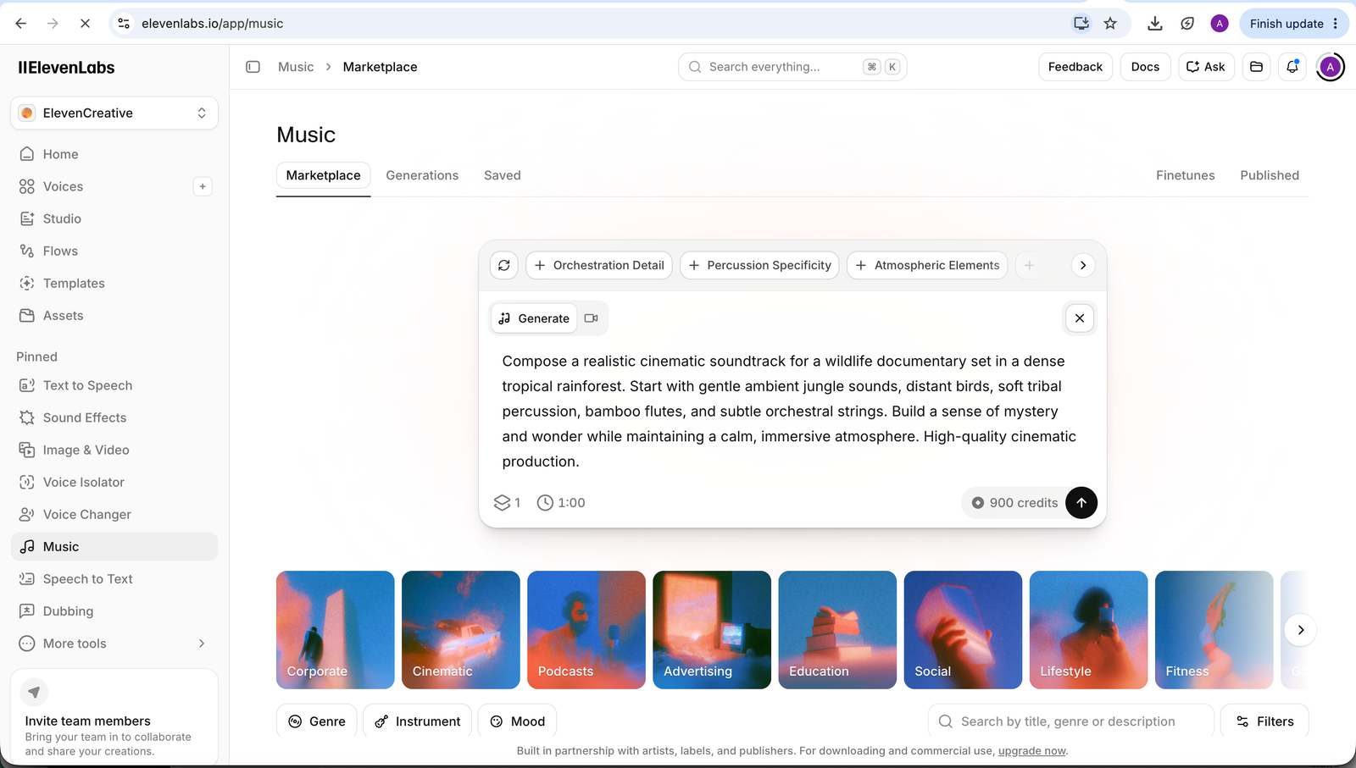Open the Corporate category card

click(336, 630)
